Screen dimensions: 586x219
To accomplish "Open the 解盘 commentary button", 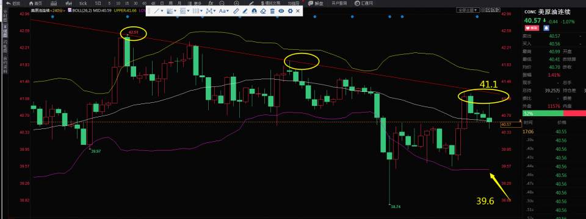I will point(316,4).
